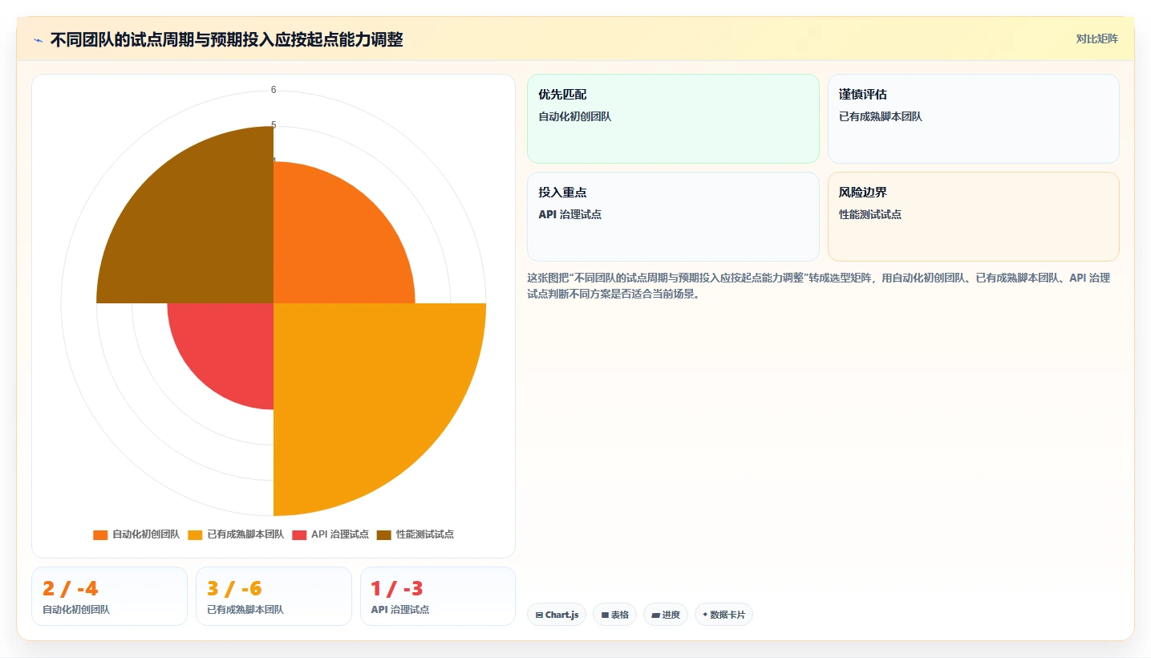
Task: Click API 治理试点 label under 1 / -3
Action: tap(399, 609)
